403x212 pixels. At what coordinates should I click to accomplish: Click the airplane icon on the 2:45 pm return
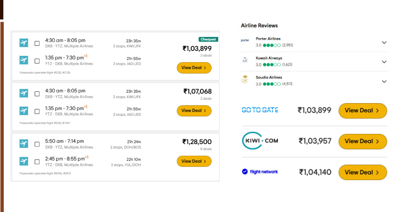click(23, 161)
